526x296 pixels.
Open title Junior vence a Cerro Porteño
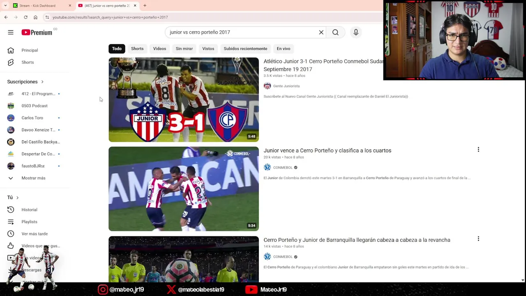[x=328, y=150]
